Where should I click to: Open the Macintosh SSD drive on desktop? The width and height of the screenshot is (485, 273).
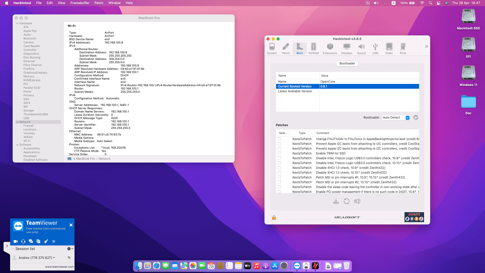468,19
